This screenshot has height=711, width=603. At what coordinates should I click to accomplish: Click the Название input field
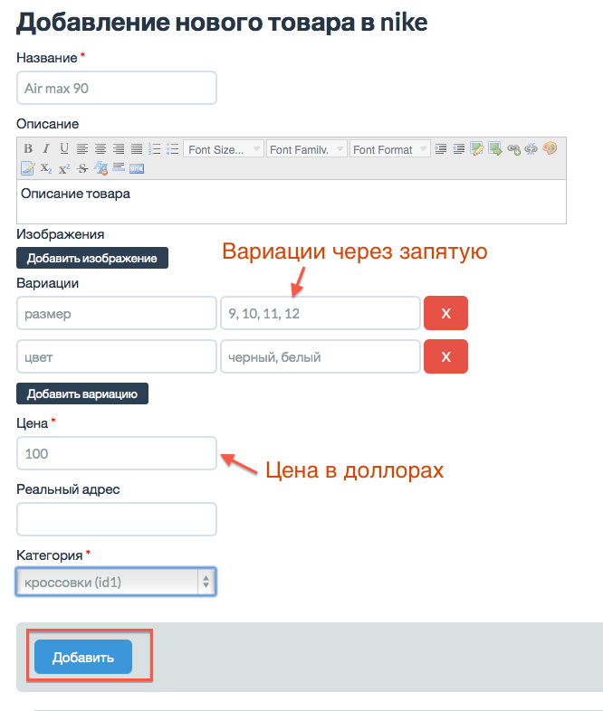pos(117,88)
